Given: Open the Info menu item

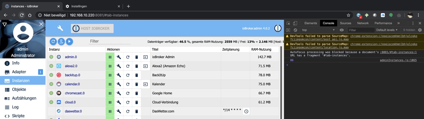Looking at the screenshot, I should (x=23, y=63).
